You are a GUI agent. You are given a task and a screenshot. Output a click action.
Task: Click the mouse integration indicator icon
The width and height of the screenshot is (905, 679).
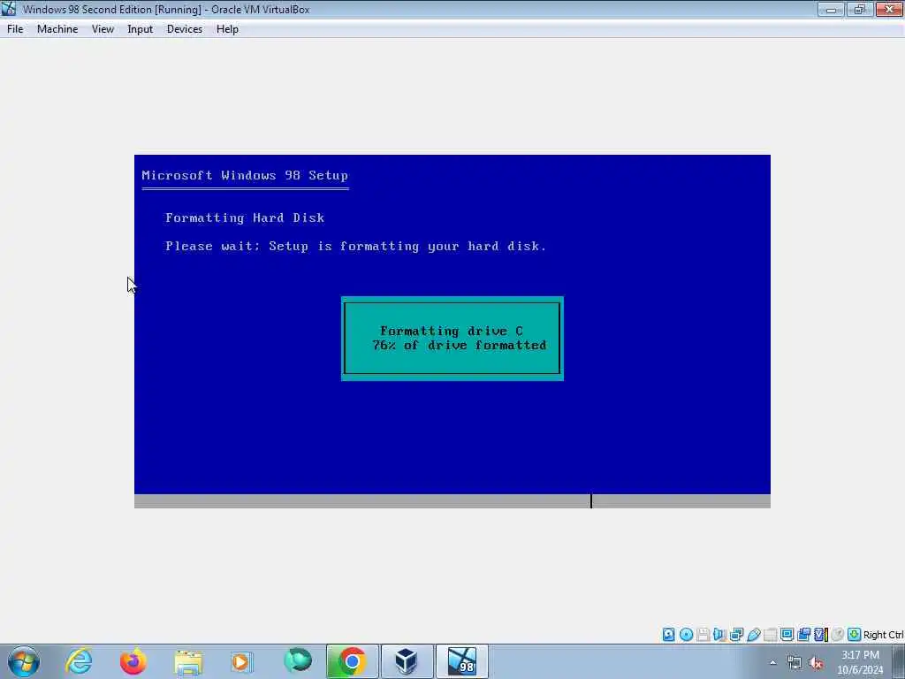(x=838, y=635)
